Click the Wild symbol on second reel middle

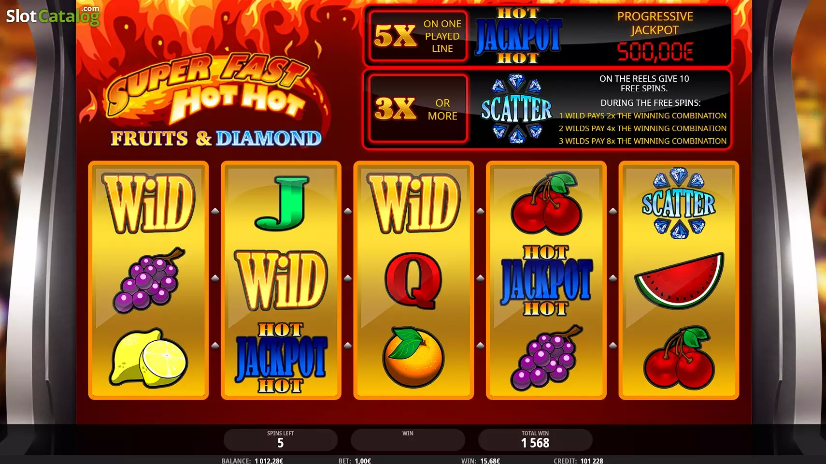point(281,280)
